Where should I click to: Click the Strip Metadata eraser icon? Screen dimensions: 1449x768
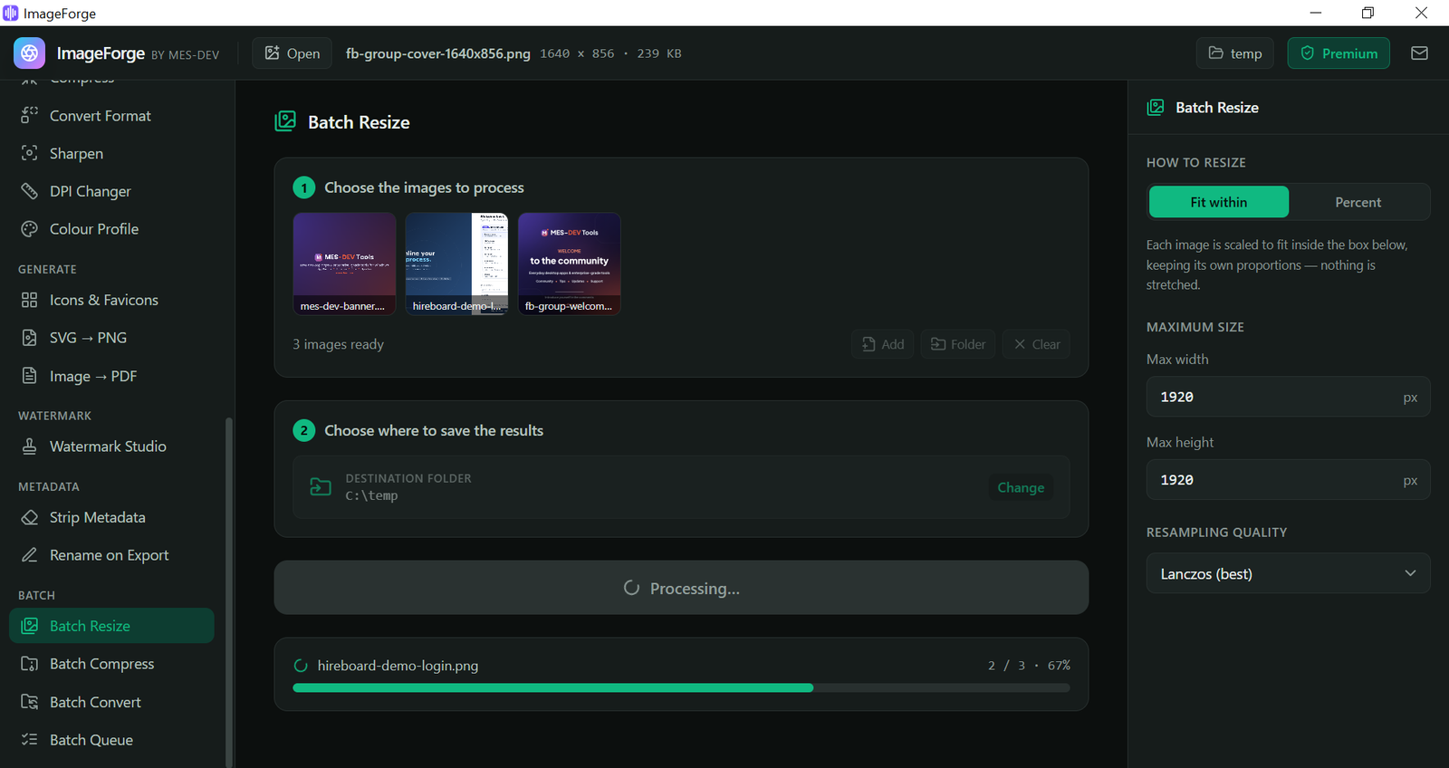[x=30, y=517]
